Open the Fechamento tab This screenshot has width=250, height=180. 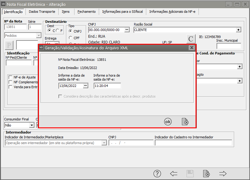pyautogui.click(x=86, y=12)
